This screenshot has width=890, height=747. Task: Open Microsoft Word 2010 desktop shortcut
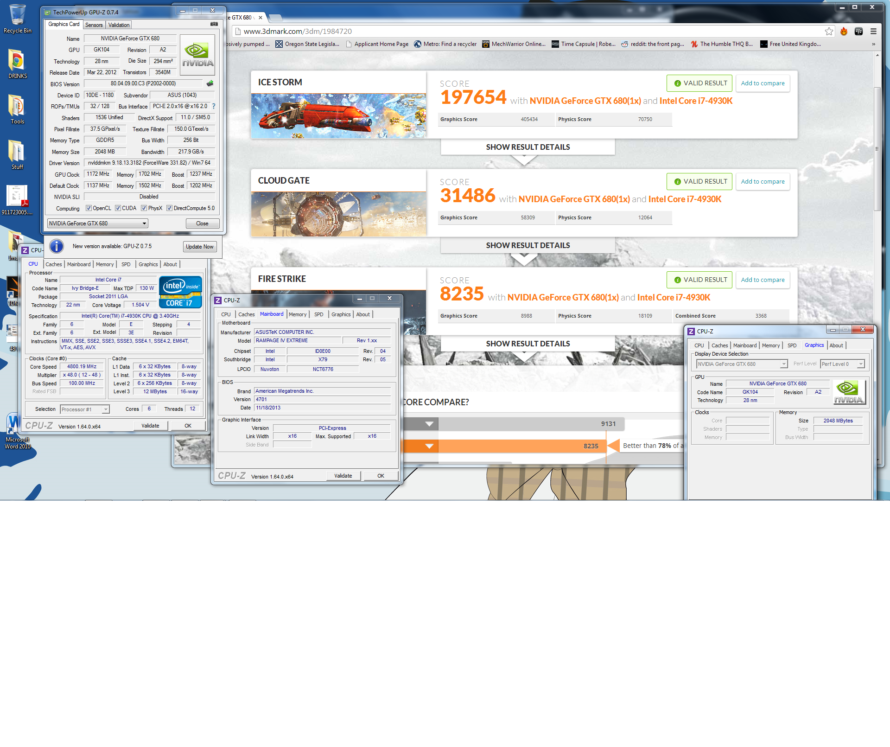coord(17,432)
